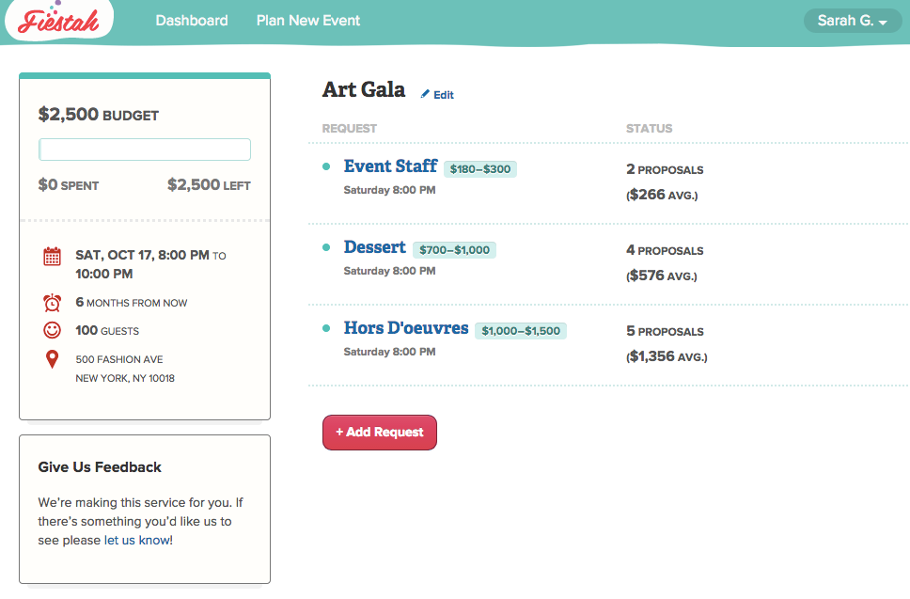Click the Fiestah logo
The height and width of the screenshot is (599, 910).
[x=57, y=21]
